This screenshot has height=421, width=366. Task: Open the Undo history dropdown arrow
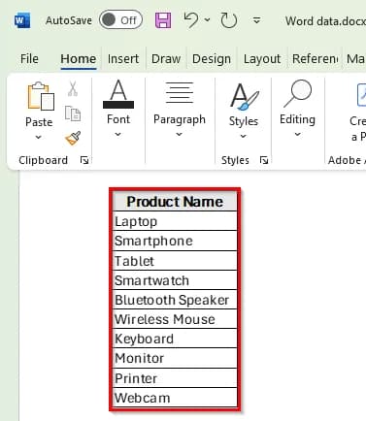207,20
